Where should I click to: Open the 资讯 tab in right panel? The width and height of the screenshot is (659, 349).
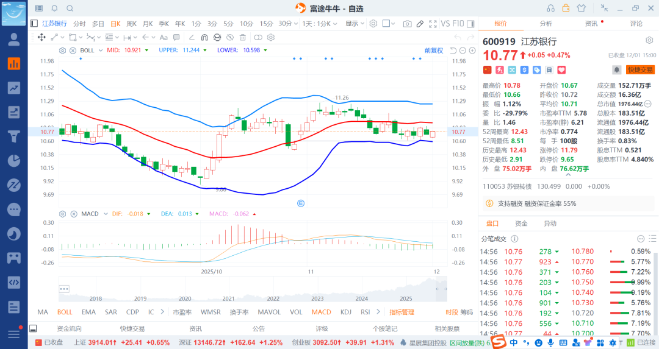coord(591,24)
